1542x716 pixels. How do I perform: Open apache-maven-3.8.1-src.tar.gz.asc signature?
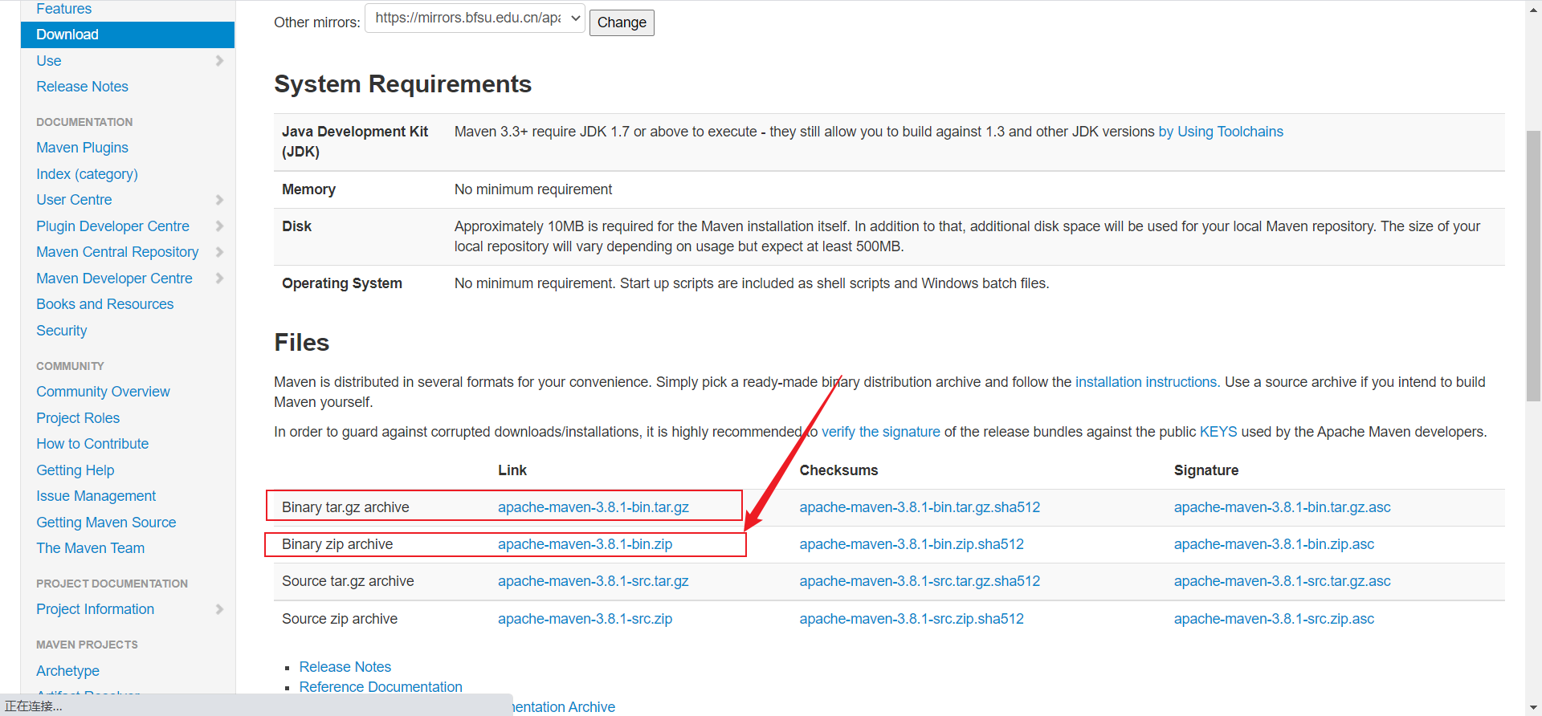(x=1283, y=581)
